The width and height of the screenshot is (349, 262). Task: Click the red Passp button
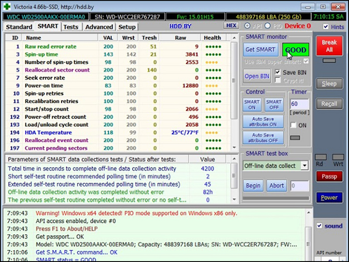click(329, 176)
